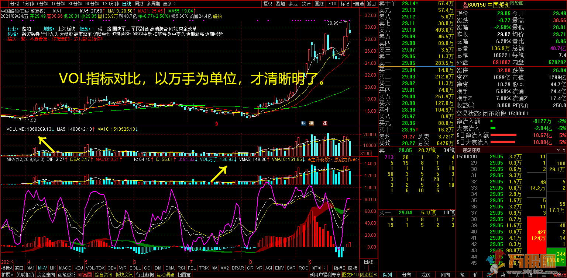
Task: Switch to 分布 tab
Action: 407,275
